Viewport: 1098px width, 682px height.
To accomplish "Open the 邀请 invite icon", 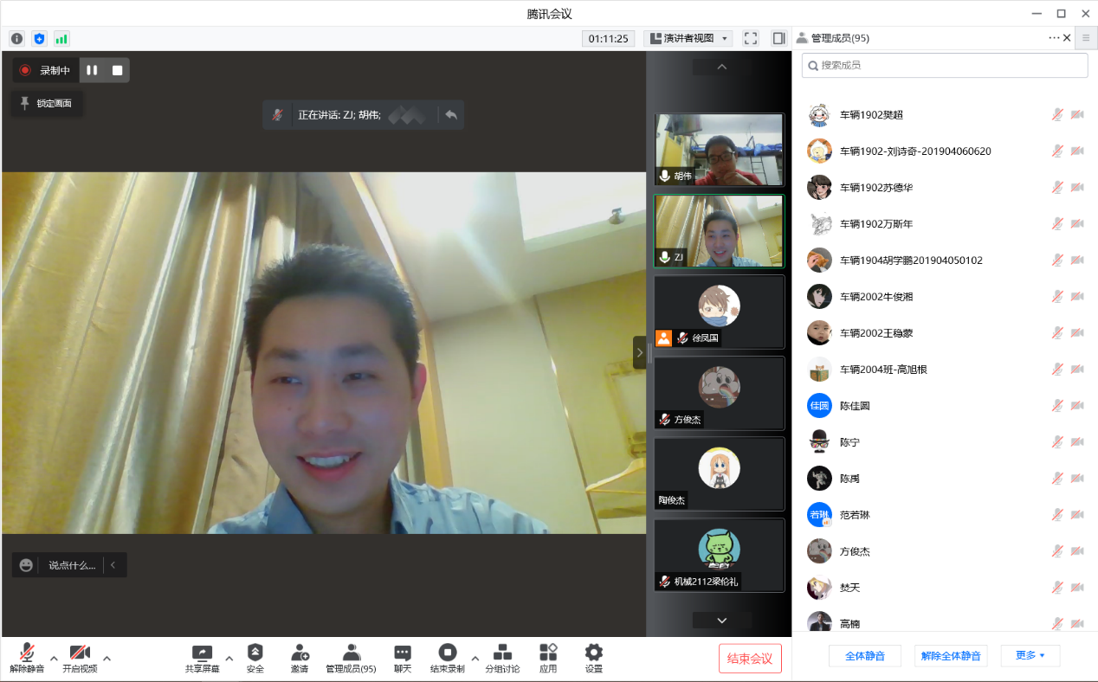I will point(300,653).
